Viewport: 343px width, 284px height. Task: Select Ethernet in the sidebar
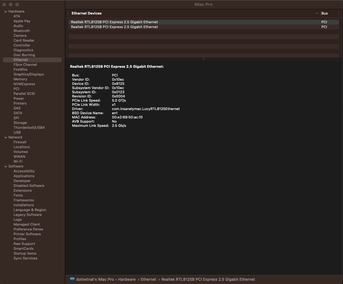[32, 60]
